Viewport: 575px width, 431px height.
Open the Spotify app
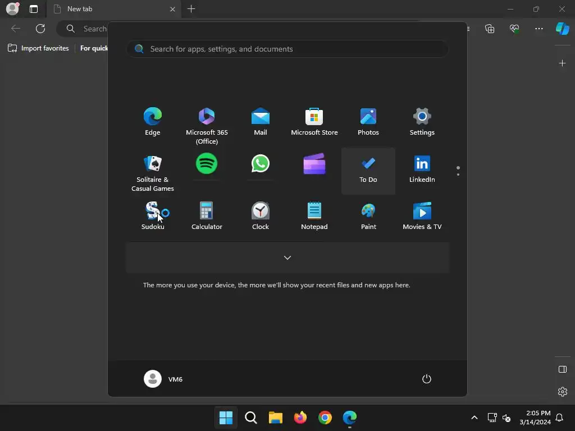pyautogui.click(x=207, y=163)
